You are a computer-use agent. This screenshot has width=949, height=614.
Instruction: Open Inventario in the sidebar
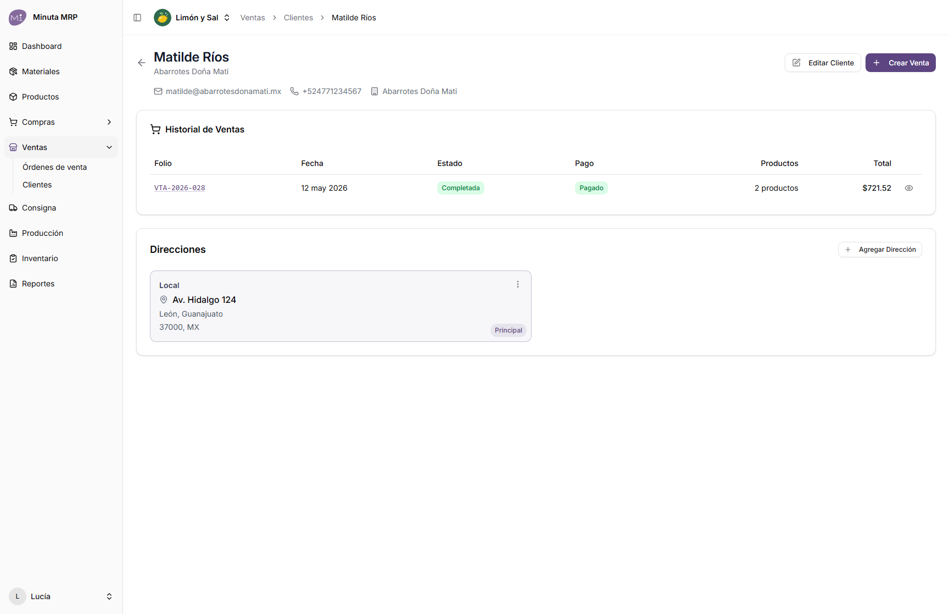coord(61,258)
